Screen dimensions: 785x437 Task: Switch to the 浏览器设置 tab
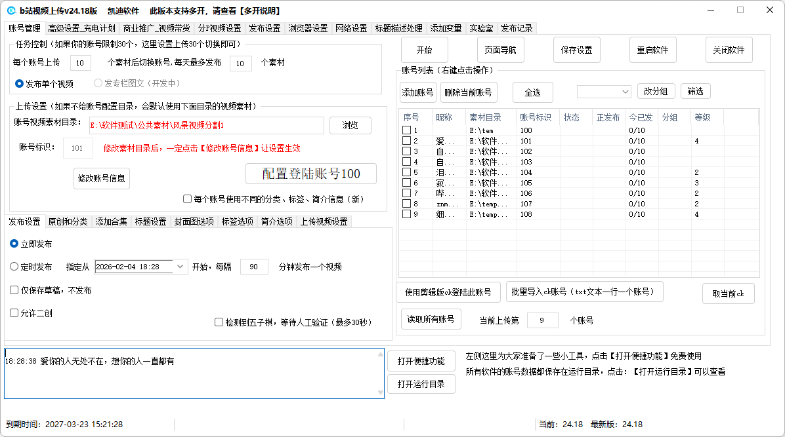pos(308,28)
